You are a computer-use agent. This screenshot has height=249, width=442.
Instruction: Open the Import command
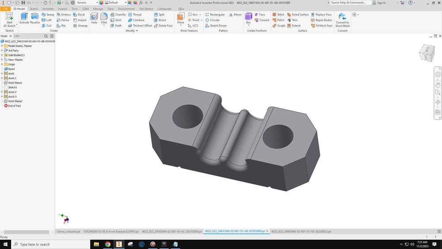(x=80, y=20)
